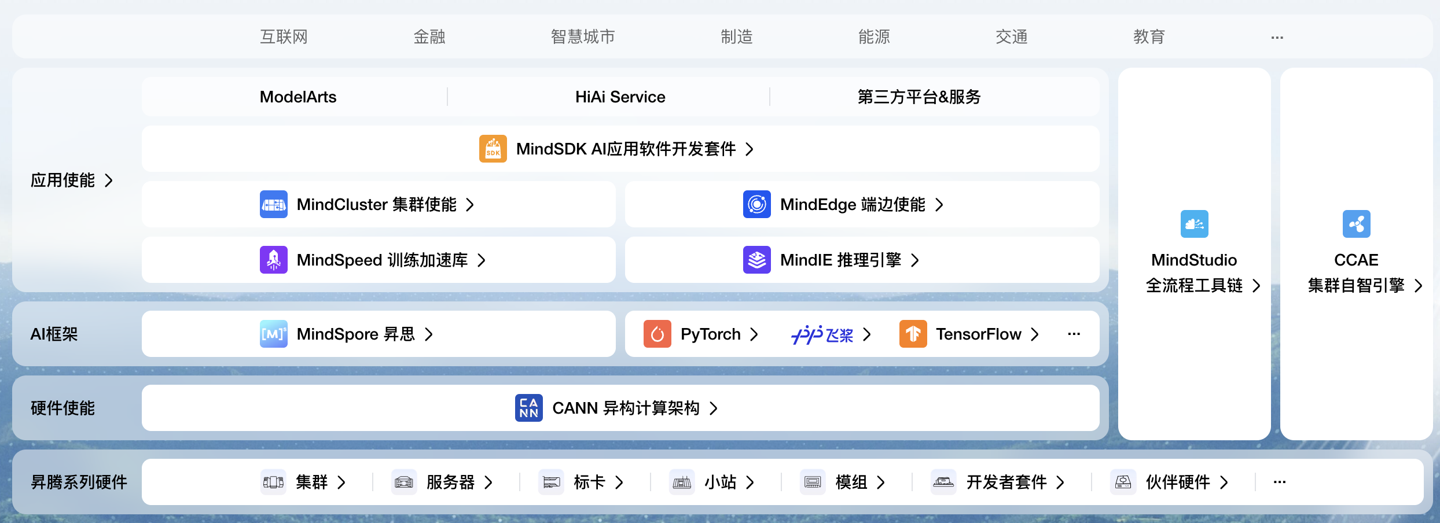Viewport: 1440px width, 523px height.
Task: Click the more dots in industry row
Action: (x=1277, y=38)
